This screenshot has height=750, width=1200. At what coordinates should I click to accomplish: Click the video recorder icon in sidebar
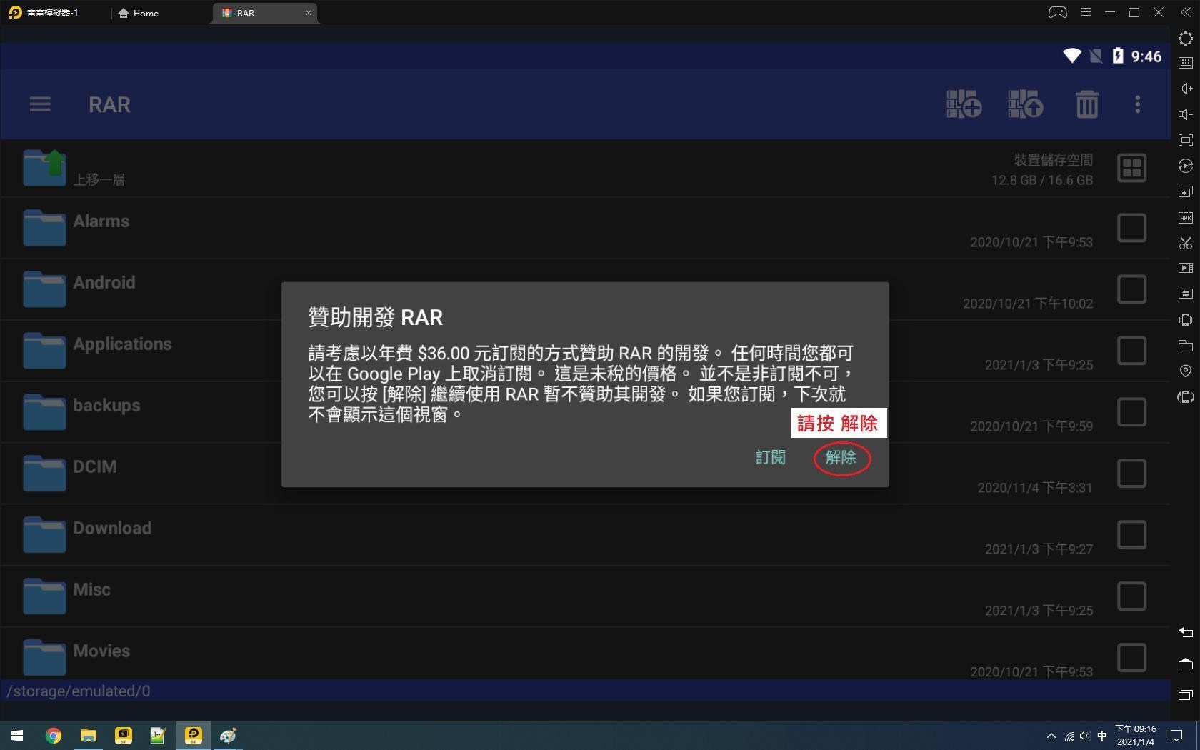pos(1186,268)
